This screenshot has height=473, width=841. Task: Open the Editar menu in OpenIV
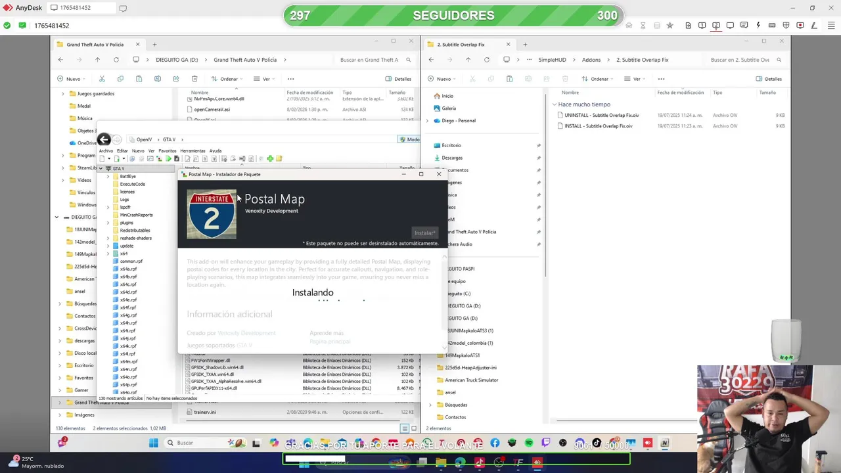click(x=122, y=151)
